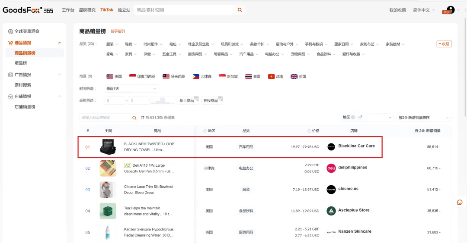
Task: Clear the 地区 tag in the region filter
Action: point(353,117)
